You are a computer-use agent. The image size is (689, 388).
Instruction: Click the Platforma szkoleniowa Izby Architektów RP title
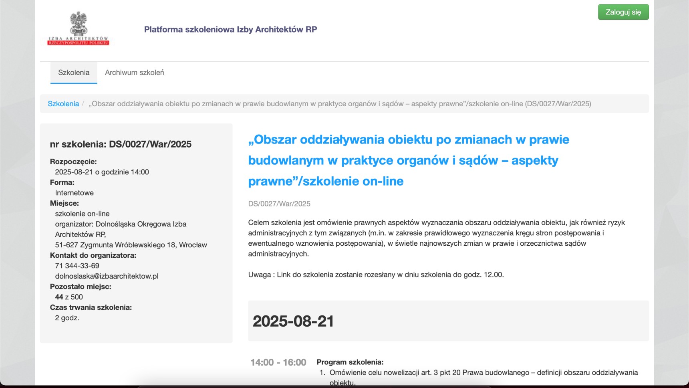point(230,29)
